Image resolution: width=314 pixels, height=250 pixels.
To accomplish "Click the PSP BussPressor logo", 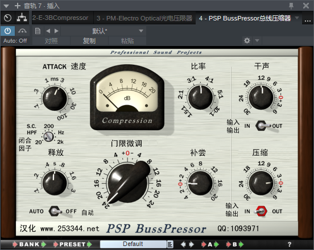I will 156,228.
